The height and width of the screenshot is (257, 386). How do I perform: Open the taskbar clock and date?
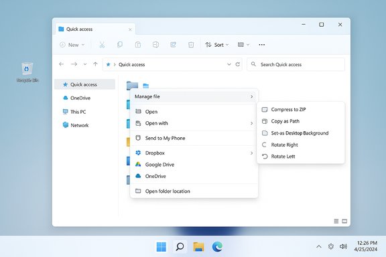[x=366, y=246]
